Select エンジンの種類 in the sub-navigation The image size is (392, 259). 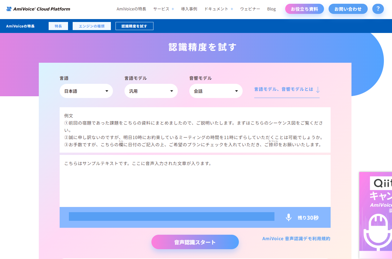click(x=91, y=26)
